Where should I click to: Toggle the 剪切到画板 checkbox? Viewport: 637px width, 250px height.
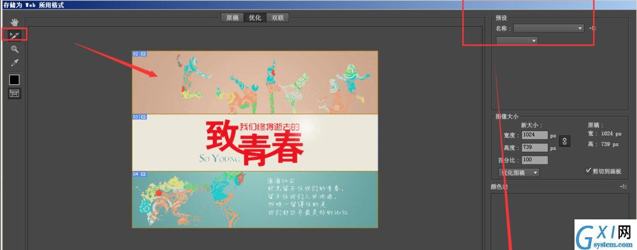click(x=588, y=171)
